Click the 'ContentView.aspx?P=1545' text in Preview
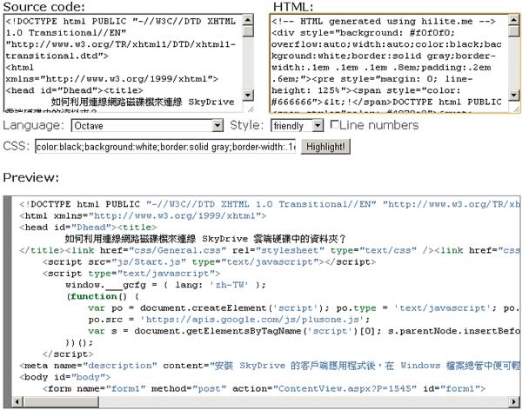 click(x=345, y=388)
